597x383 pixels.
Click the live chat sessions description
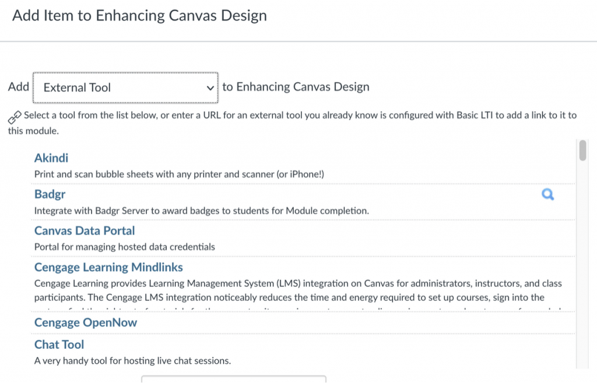132,361
